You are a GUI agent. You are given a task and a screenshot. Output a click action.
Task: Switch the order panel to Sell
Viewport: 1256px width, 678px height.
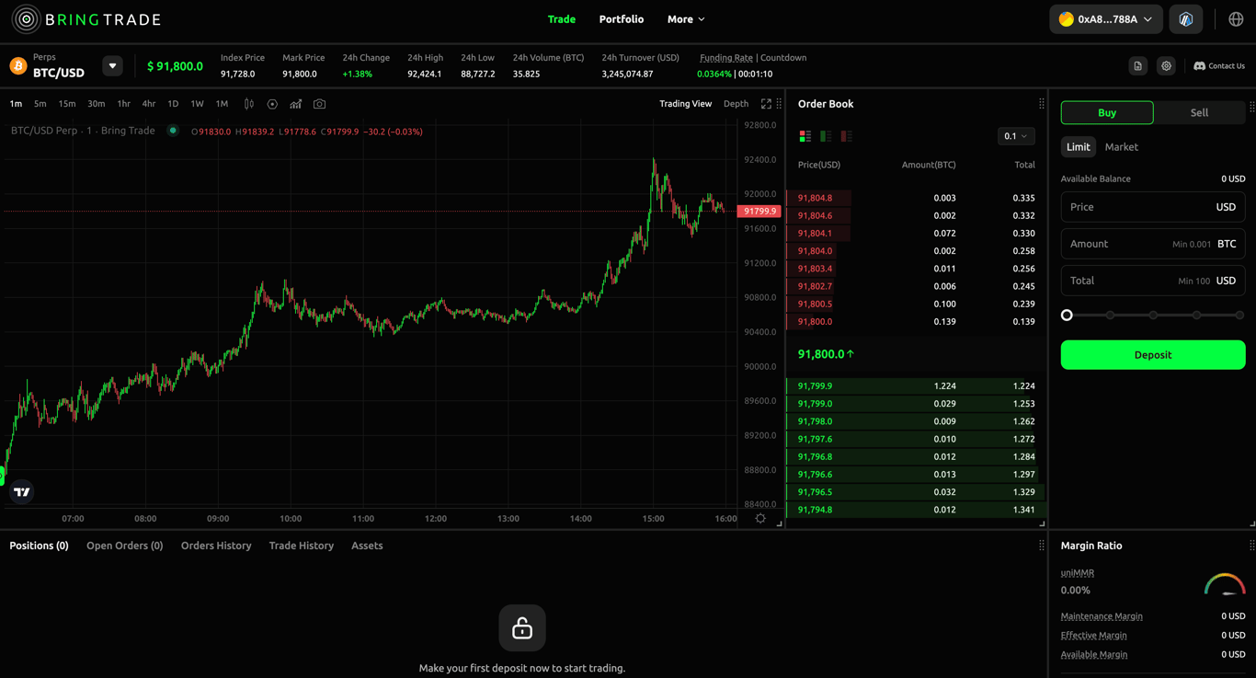point(1199,111)
